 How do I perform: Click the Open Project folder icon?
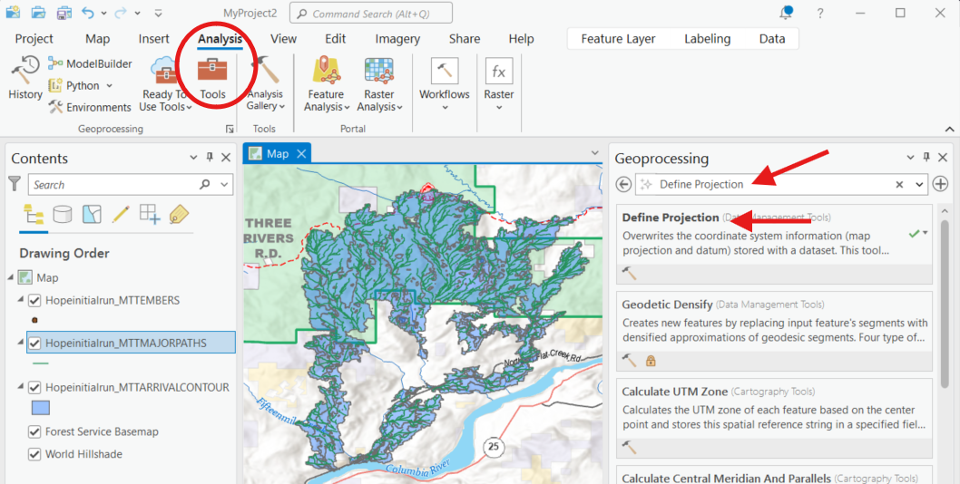coord(38,13)
